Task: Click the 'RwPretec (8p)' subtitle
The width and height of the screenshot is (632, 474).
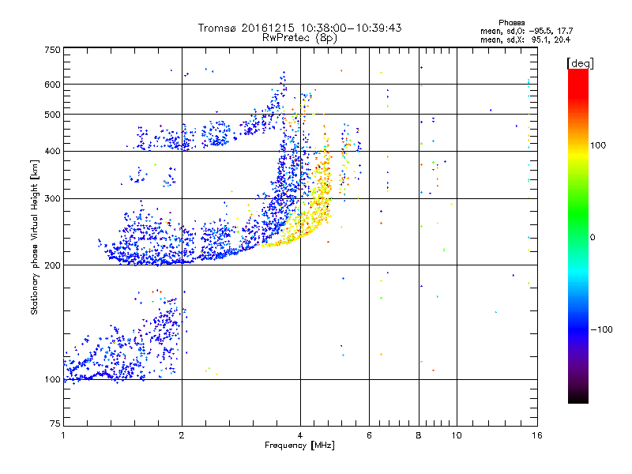Action: coord(299,38)
